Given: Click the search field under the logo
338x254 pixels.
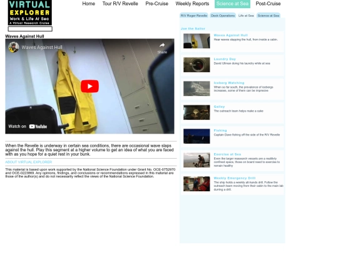Looking at the screenshot, I should (x=30, y=29).
